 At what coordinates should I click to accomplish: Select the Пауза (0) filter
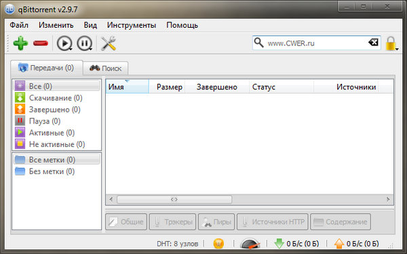click(56, 121)
